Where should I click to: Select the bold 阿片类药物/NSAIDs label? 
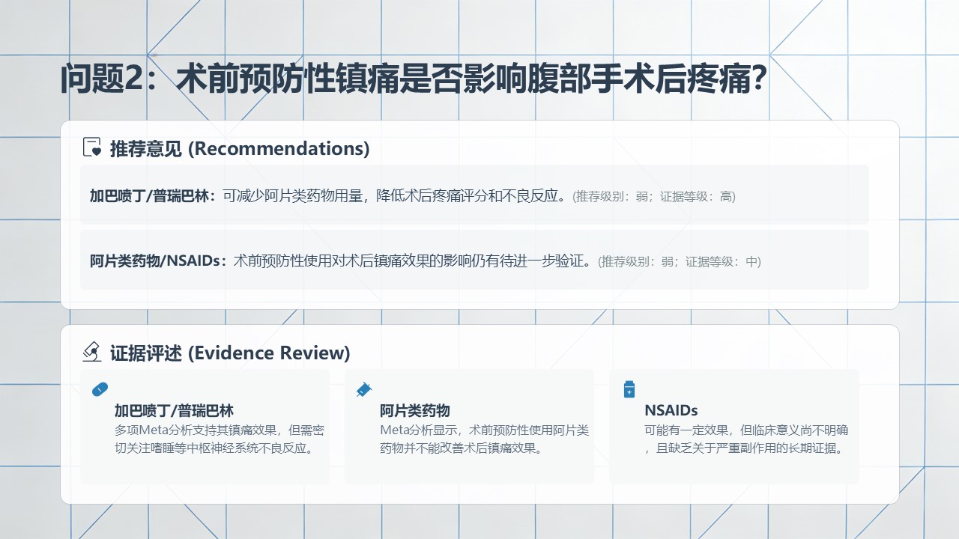tap(158, 261)
